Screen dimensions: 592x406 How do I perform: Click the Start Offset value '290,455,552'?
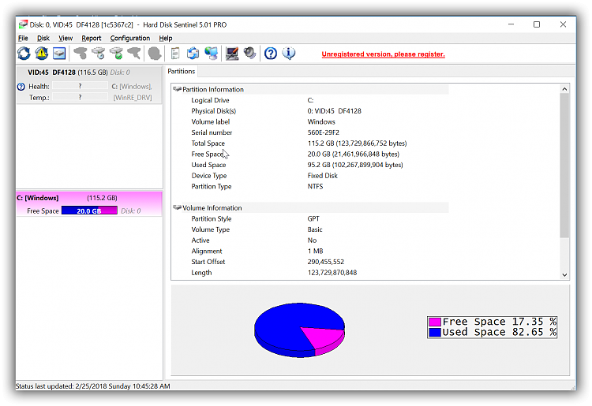pyautogui.click(x=326, y=262)
